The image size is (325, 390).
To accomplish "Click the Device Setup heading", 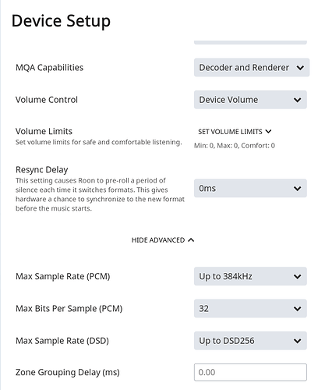I will click(x=61, y=21).
